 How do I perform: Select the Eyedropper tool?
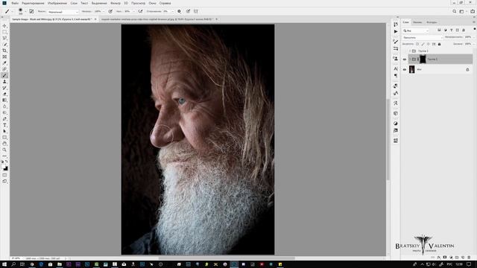click(x=4, y=63)
